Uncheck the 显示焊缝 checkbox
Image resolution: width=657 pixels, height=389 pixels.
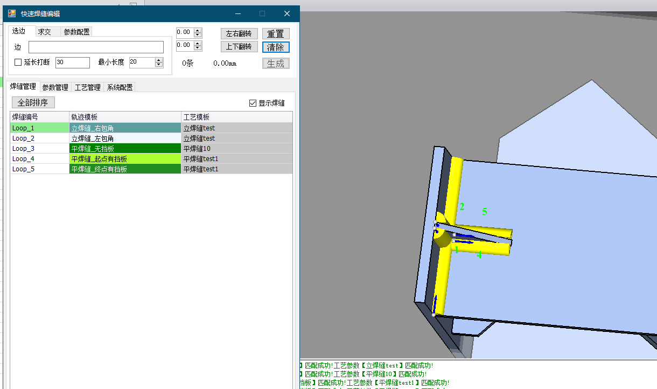pos(253,103)
